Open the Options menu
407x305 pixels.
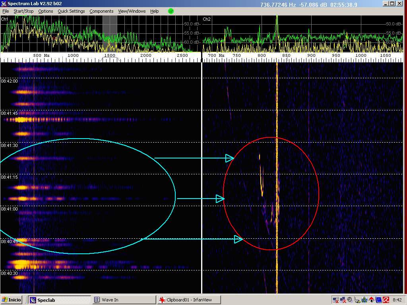click(45, 11)
